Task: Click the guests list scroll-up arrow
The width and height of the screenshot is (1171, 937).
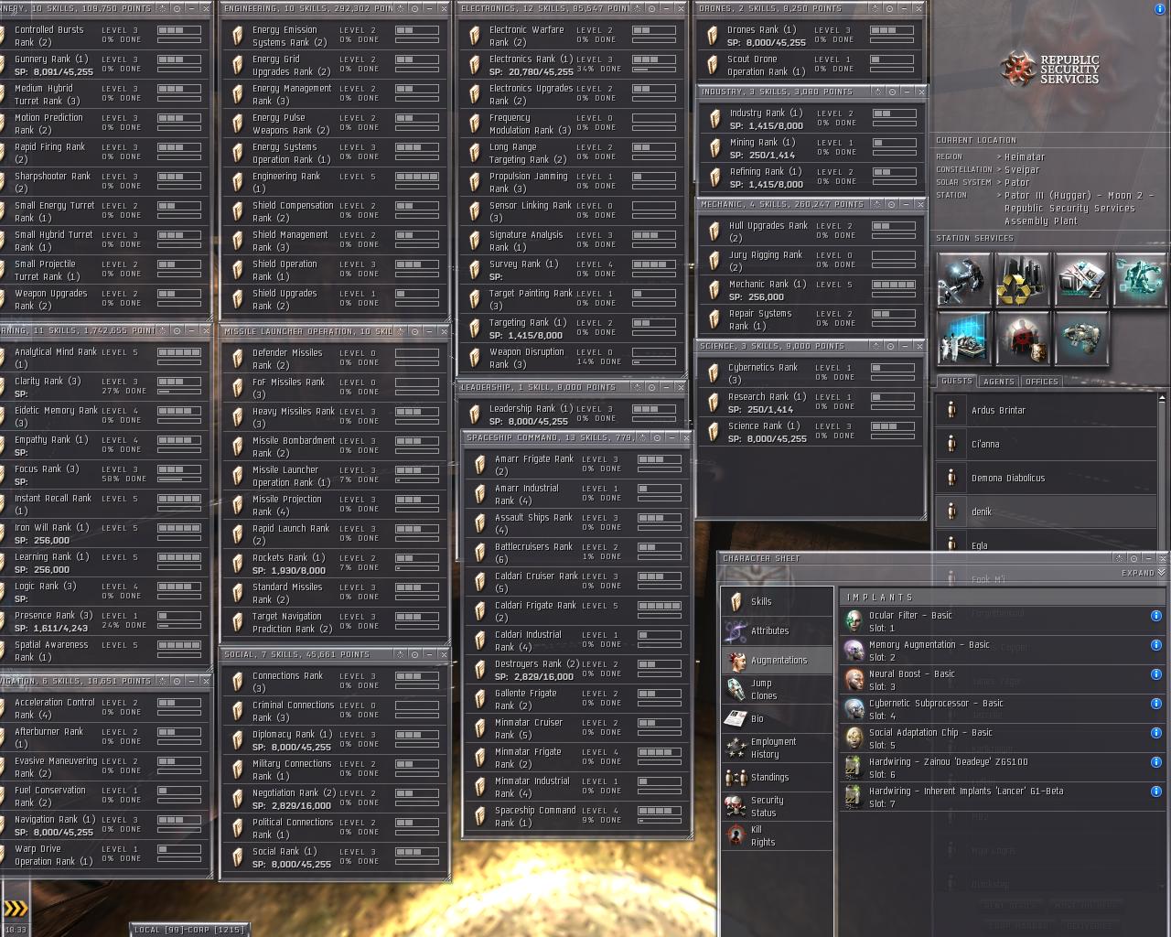Action: [1162, 398]
